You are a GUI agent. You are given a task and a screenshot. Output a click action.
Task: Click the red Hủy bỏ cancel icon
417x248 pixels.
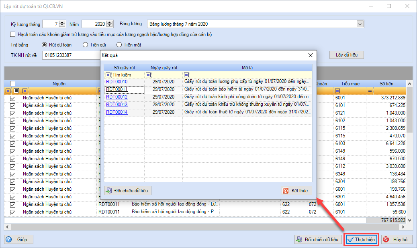[386, 240]
